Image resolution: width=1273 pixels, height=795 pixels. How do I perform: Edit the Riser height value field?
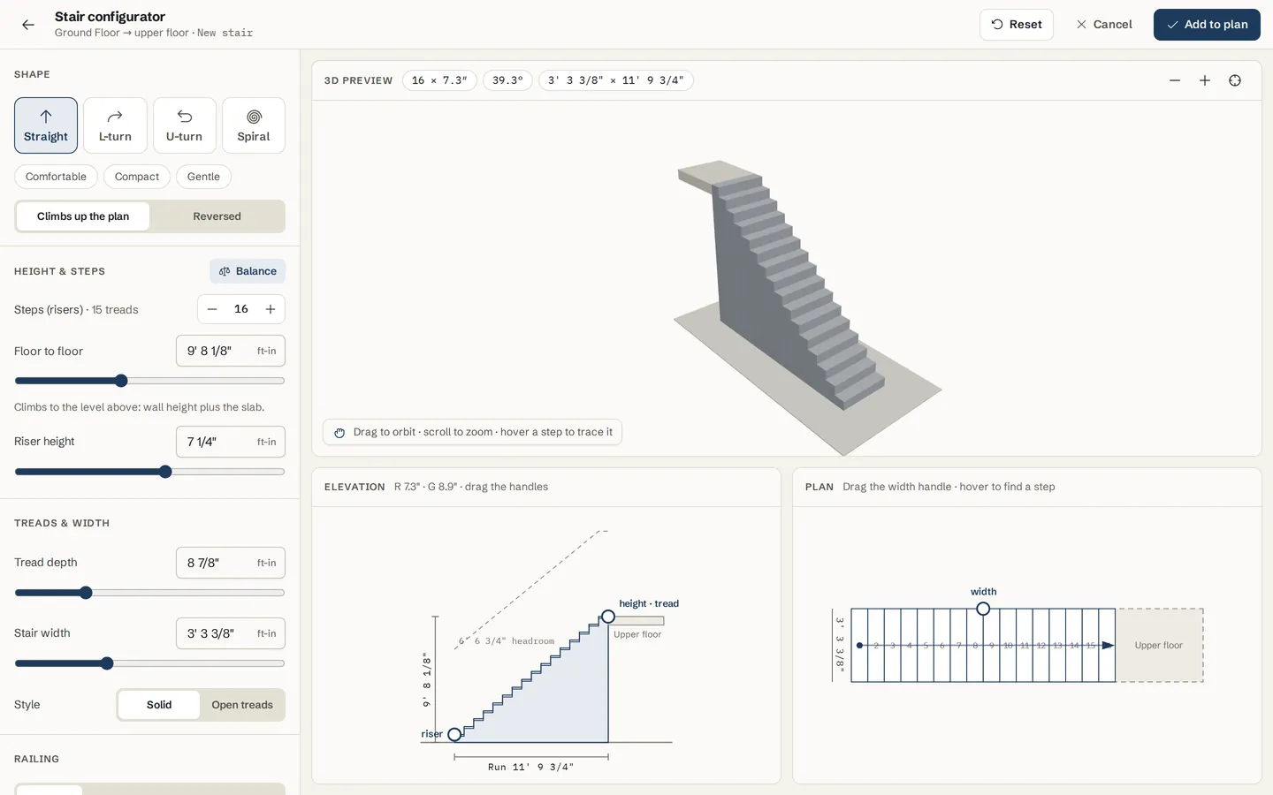231,442
